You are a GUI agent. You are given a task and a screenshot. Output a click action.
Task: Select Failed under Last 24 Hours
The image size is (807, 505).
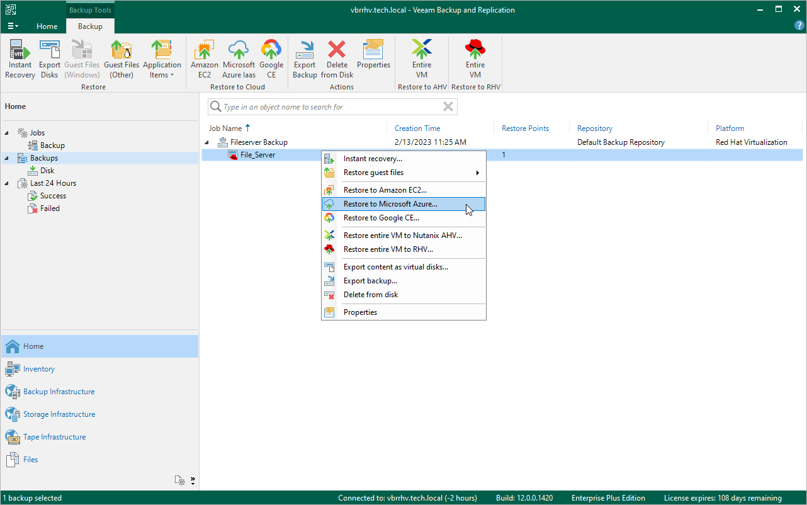coord(50,208)
